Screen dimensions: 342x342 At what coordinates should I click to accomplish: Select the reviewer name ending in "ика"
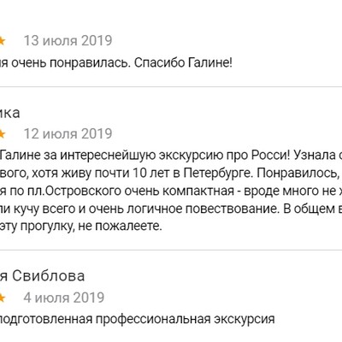(x=10, y=113)
